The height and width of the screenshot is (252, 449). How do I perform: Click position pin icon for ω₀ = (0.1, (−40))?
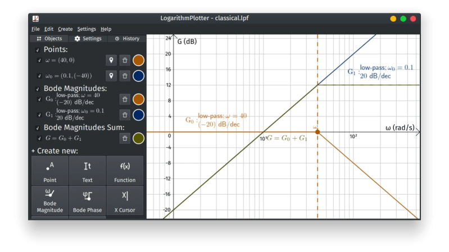[x=111, y=76]
